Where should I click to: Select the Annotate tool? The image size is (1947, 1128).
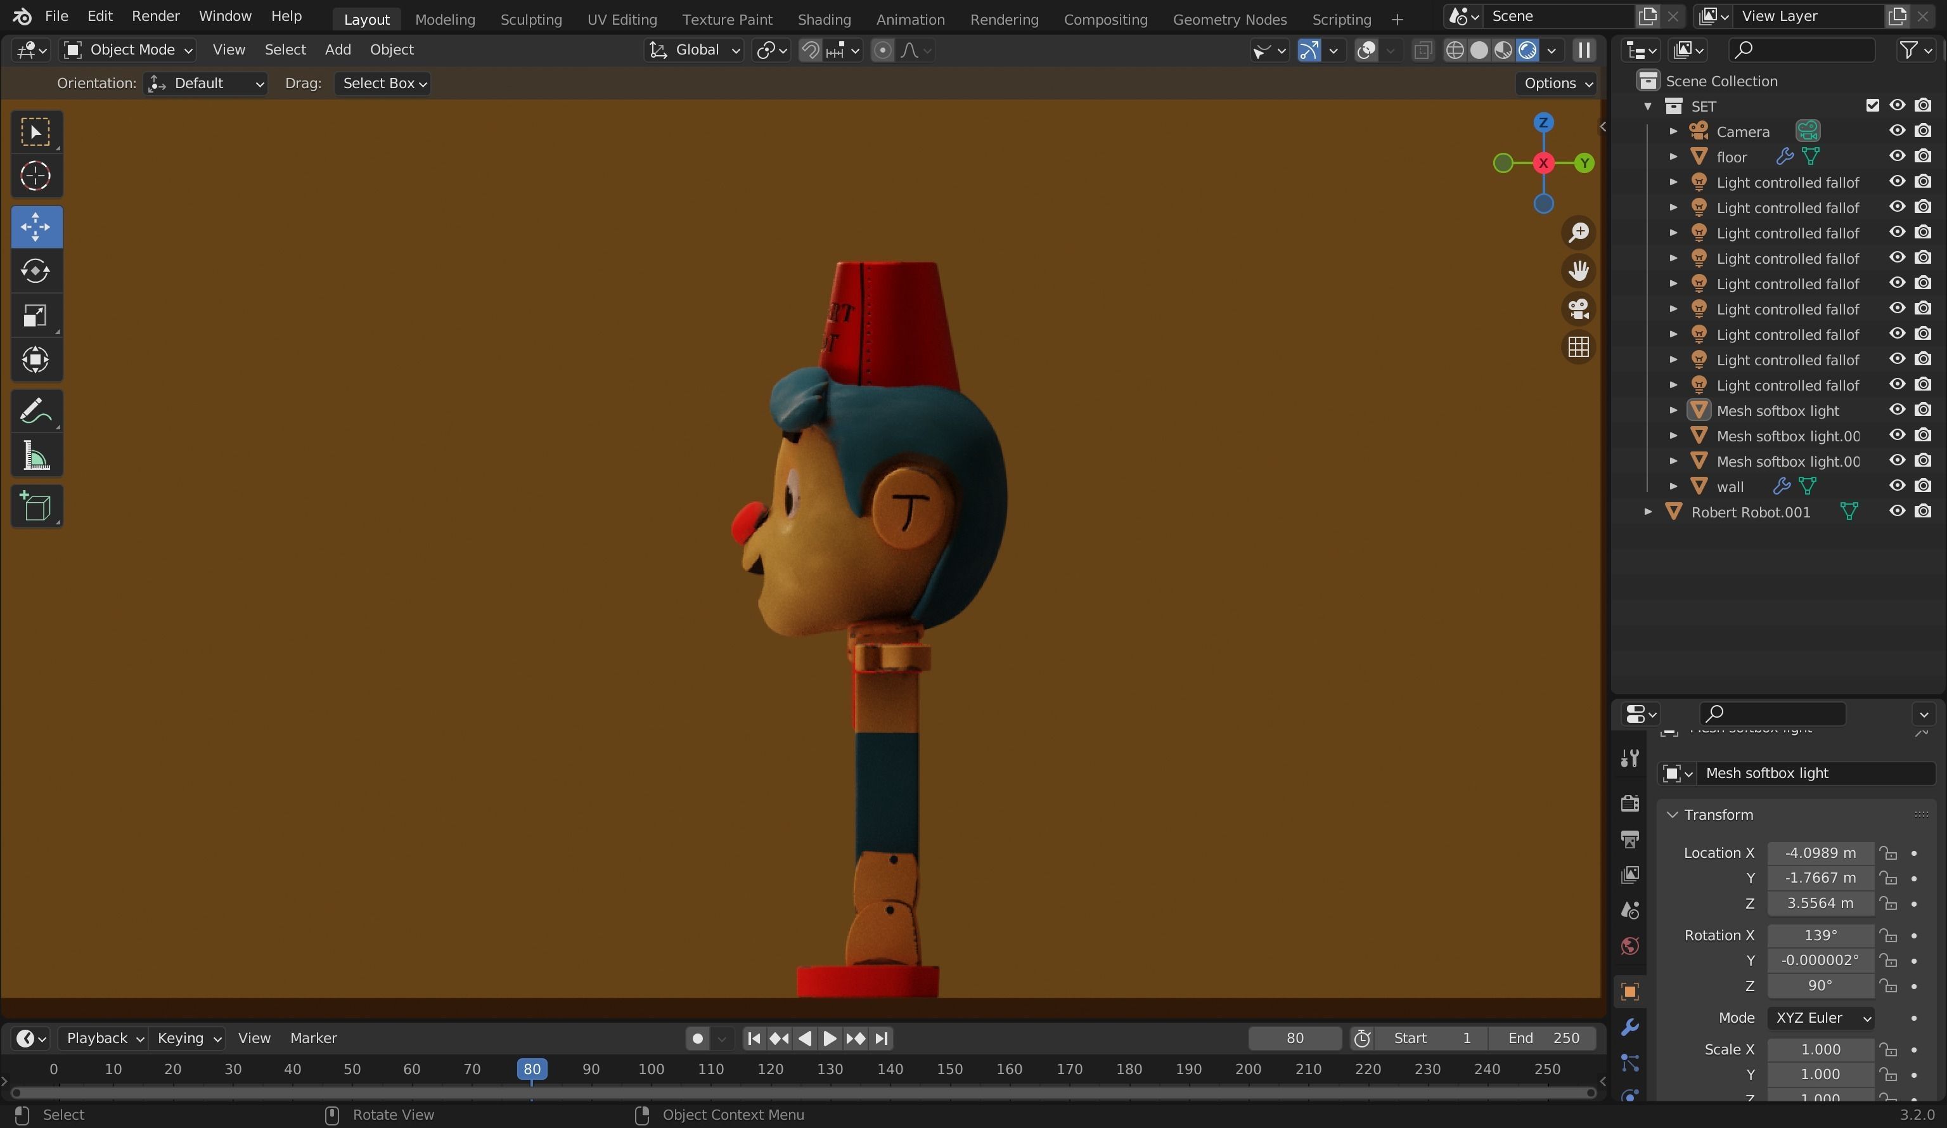pos(35,410)
